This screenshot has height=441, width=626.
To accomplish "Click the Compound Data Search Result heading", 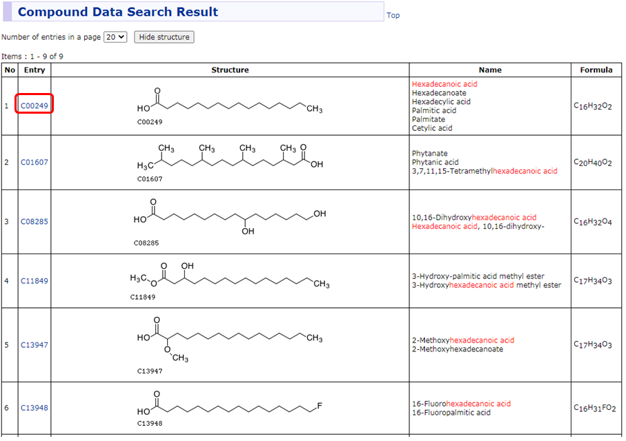I will coord(118,12).
